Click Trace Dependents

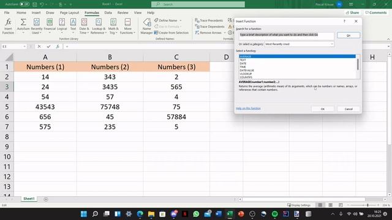tap(209, 26)
